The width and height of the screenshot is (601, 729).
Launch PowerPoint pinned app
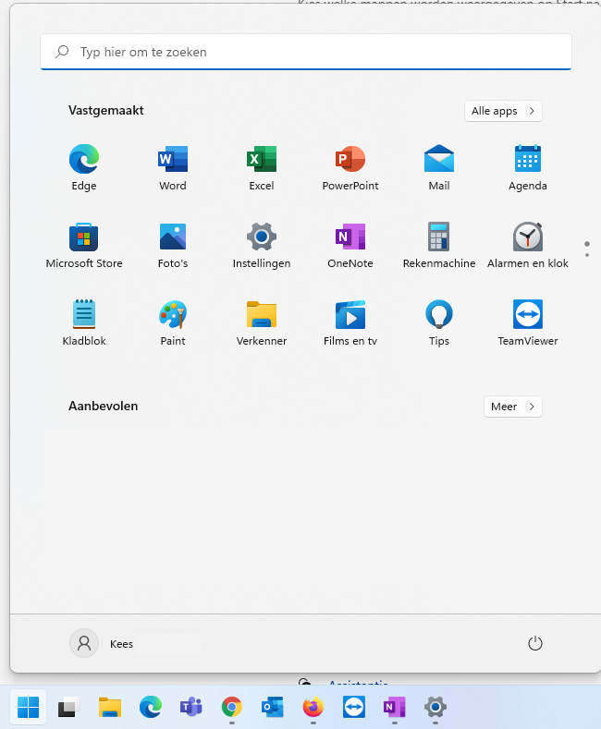pos(350,167)
